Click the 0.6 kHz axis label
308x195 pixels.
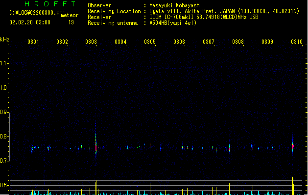(4, 185)
